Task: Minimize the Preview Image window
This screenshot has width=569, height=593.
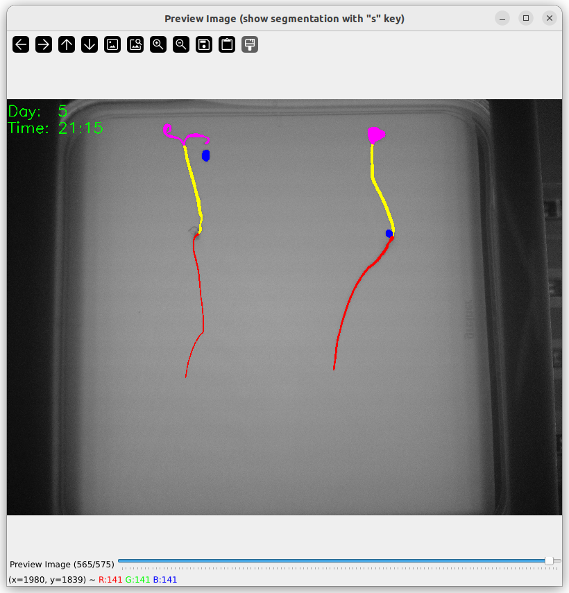Action: point(502,19)
